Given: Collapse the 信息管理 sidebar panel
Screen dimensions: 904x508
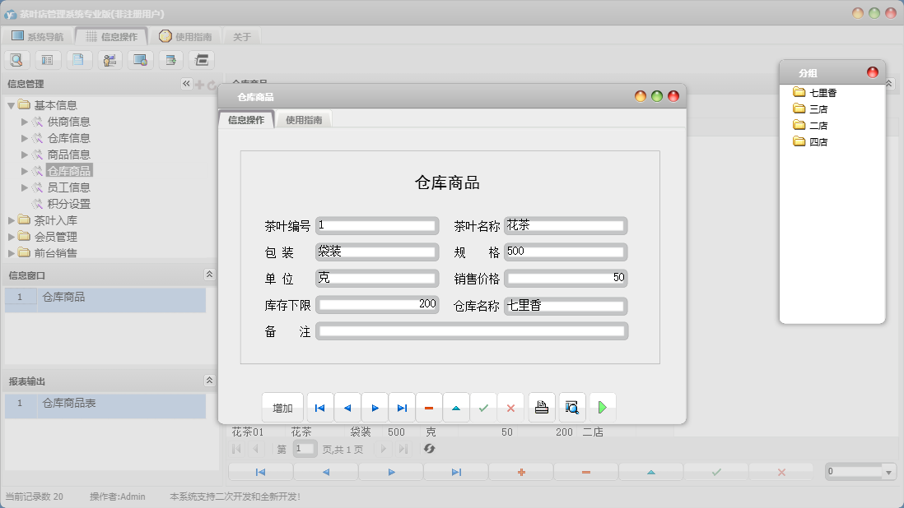Looking at the screenshot, I should click(187, 83).
